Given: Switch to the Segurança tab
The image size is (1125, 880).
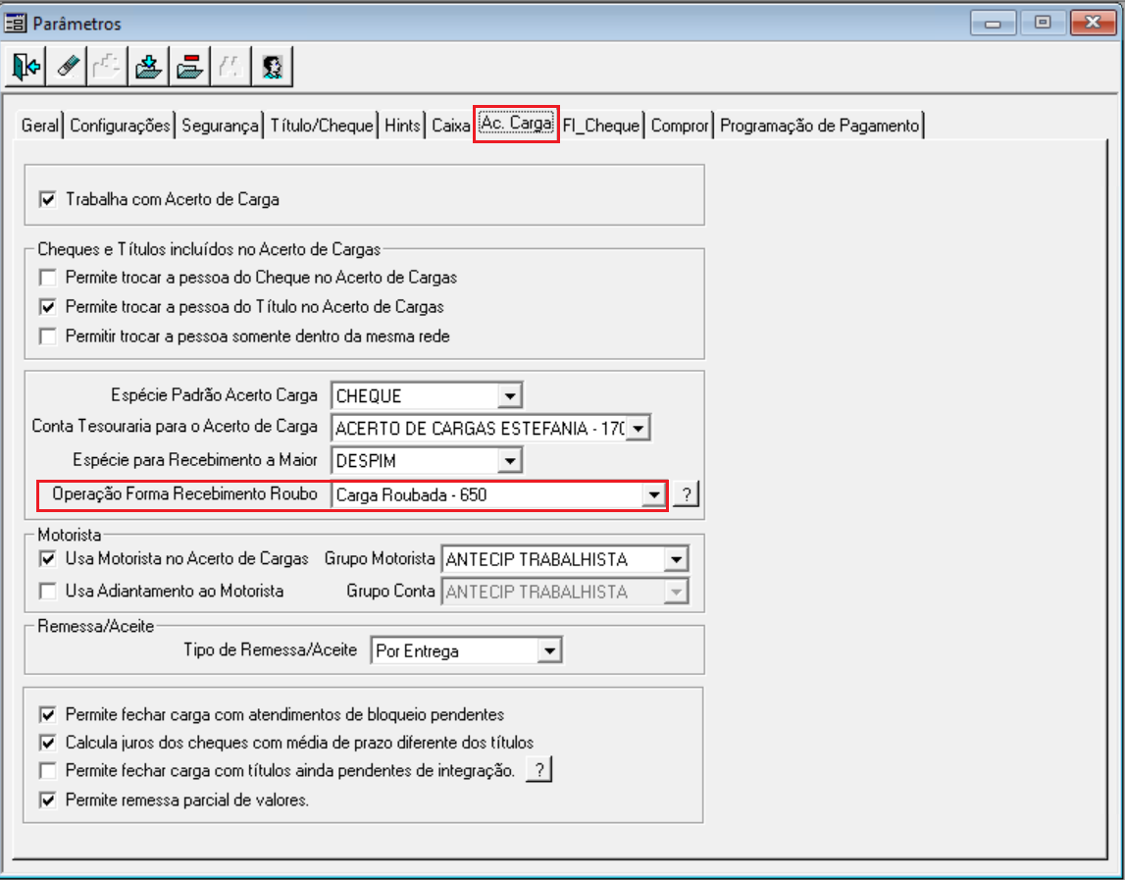Looking at the screenshot, I should click(x=220, y=126).
